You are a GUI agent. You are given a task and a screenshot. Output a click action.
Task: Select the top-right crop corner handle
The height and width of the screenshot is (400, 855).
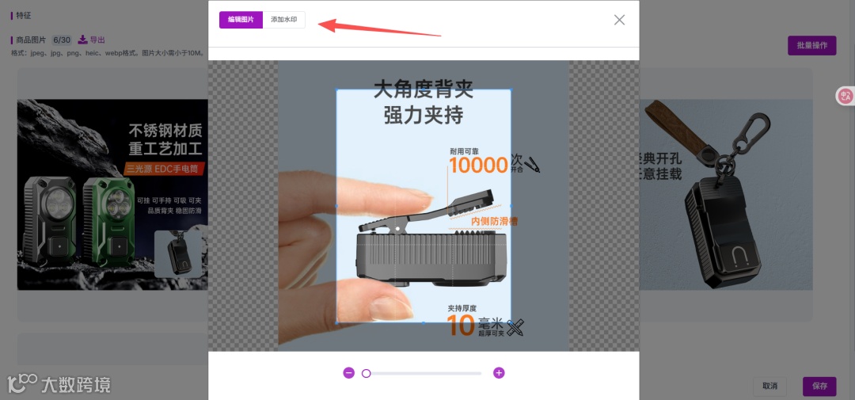click(x=511, y=90)
